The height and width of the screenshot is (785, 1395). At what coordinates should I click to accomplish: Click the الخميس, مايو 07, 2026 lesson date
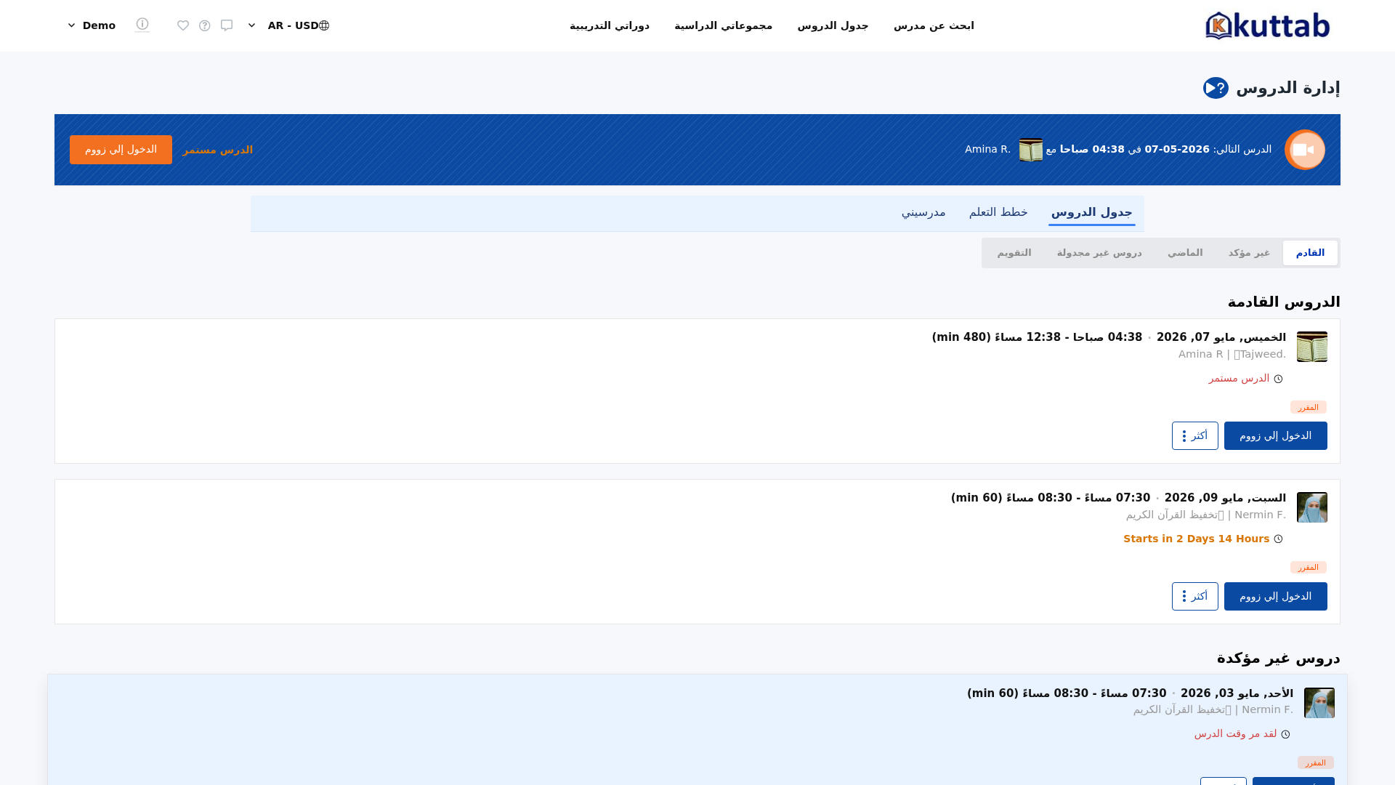click(x=1221, y=337)
